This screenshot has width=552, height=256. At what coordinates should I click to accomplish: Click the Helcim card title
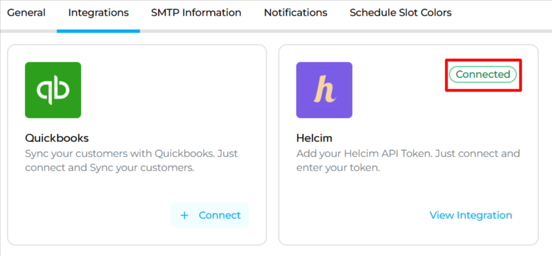click(x=314, y=138)
